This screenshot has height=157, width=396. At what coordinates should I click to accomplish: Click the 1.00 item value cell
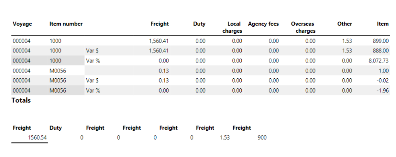click(x=384, y=71)
